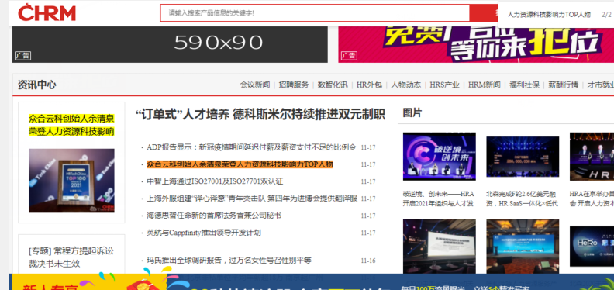Open the 玛氏推出全球调研报告 news item

point(229,261)
